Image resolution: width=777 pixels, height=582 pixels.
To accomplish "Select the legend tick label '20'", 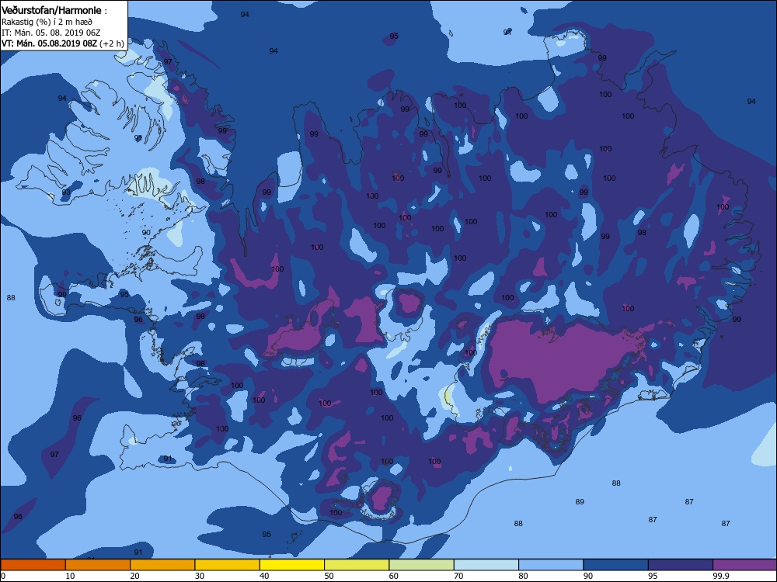I will coord(134,576).
